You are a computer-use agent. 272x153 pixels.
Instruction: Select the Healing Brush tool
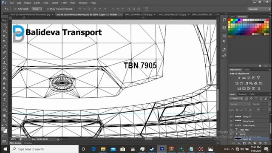click(x=4, y=52)
